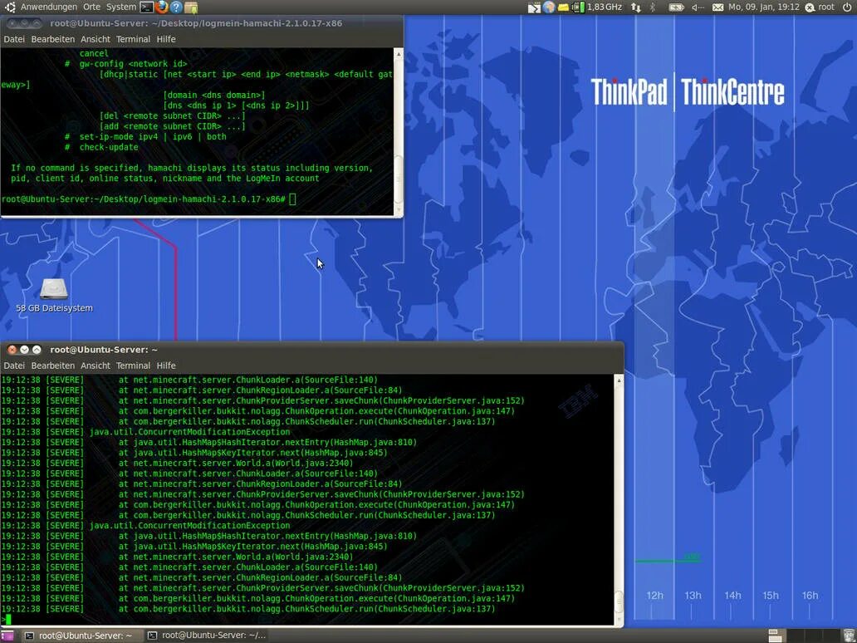The height and width of the screenshot is (643, 857).
Task: Click the CPU frequency monitor icon
Action: pos(578,7)
